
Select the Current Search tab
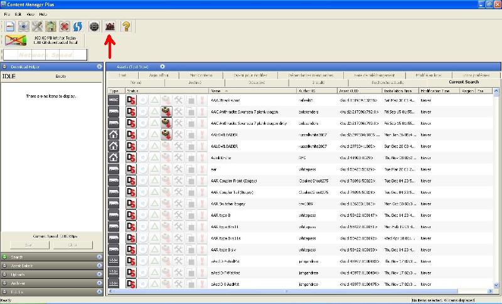[464, 82]
